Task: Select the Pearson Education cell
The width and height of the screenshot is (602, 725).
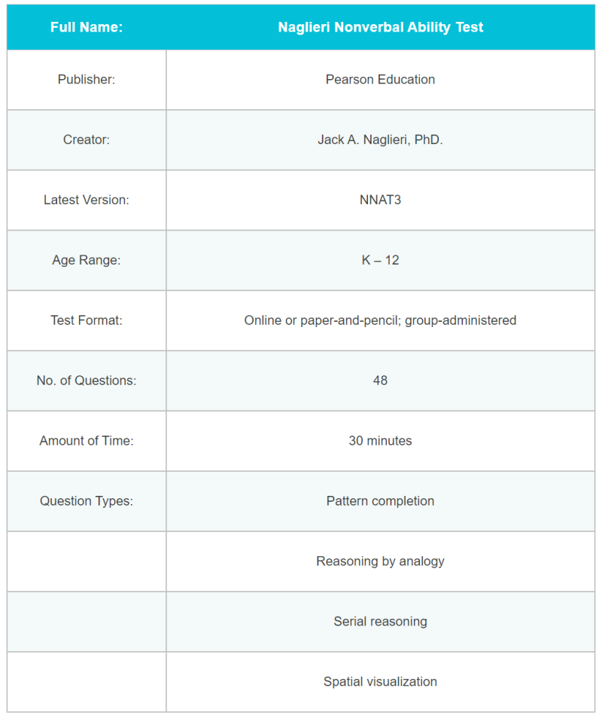Action: pos(381,80)
